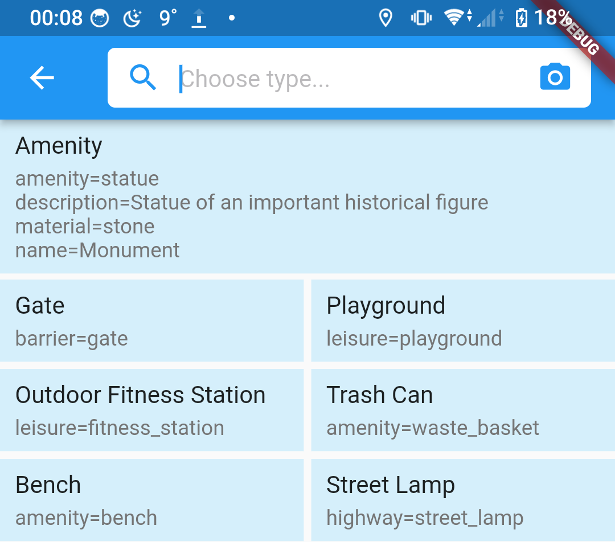Tap the cat face notification icon
This screenshot has width=615, height=542.
(99, 19)
